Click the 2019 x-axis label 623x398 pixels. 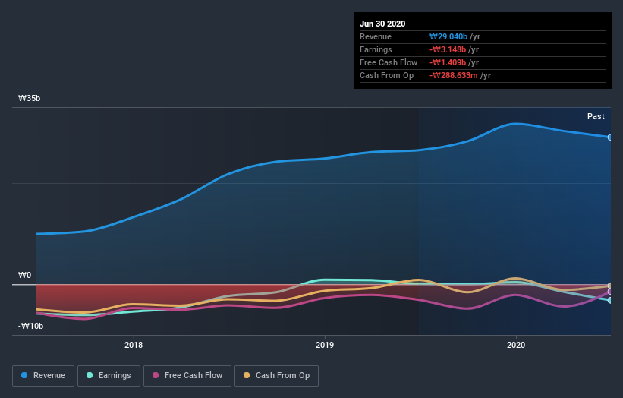tap(325, 345)
